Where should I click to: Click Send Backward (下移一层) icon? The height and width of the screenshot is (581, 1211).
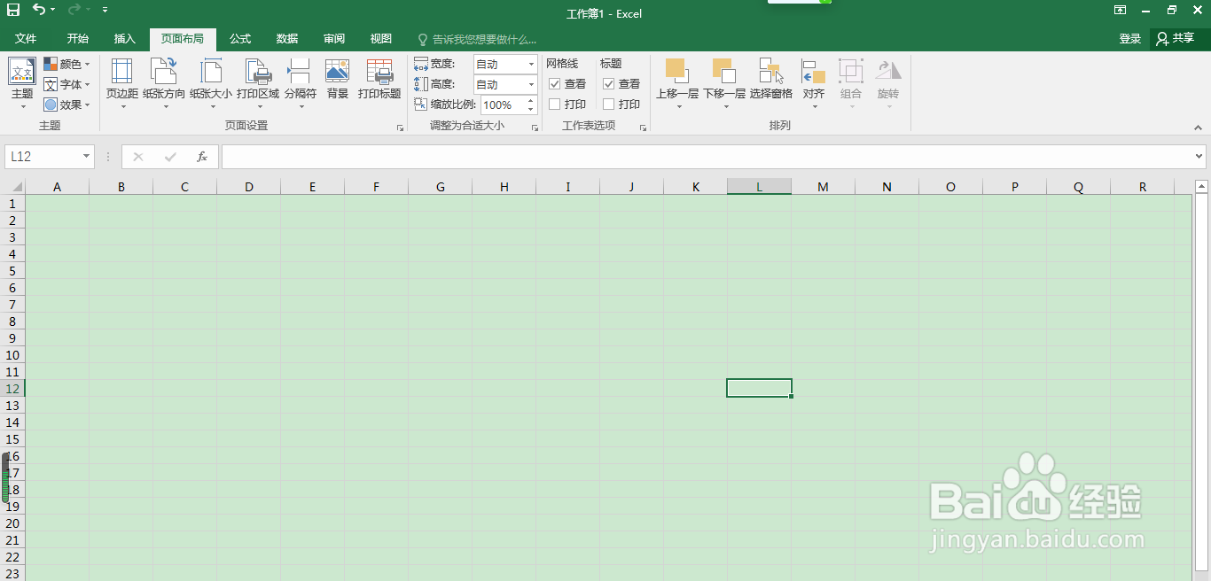[723, 71]
